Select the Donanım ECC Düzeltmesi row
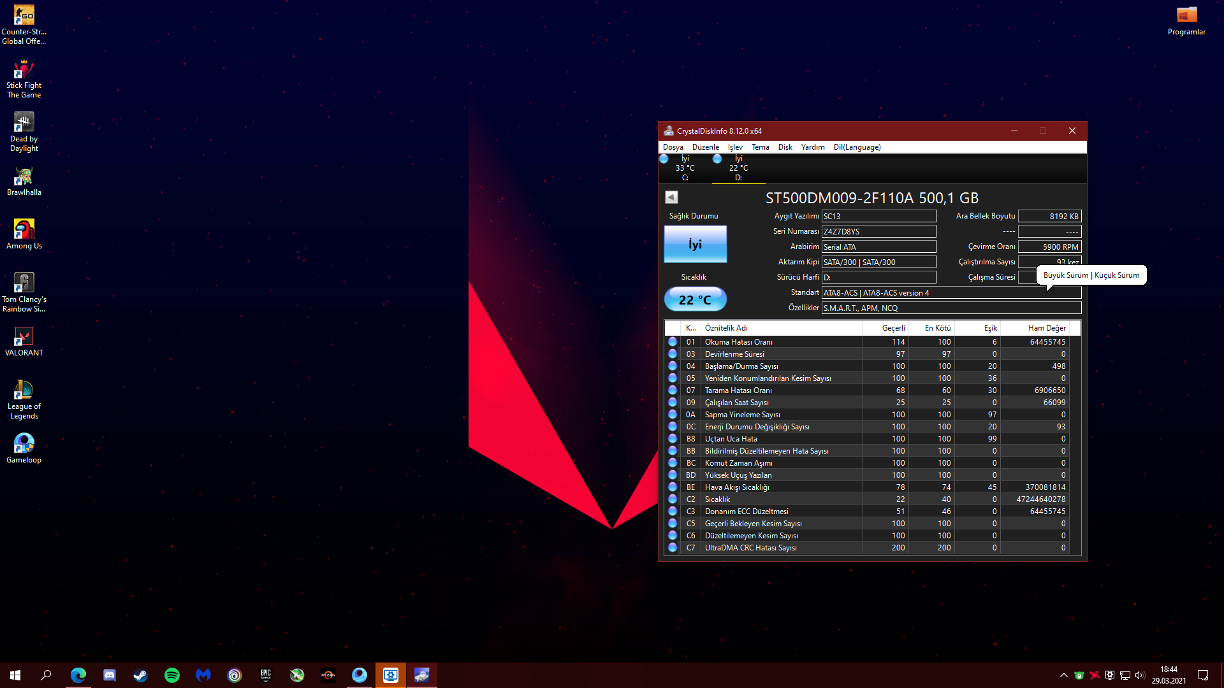The width and height of the screenshot is (1224, 688). pyautogui.click(x=867, y=512)
